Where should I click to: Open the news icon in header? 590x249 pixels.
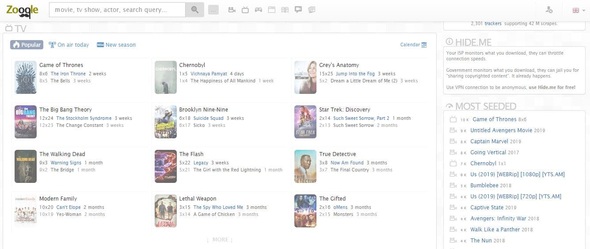312,10
